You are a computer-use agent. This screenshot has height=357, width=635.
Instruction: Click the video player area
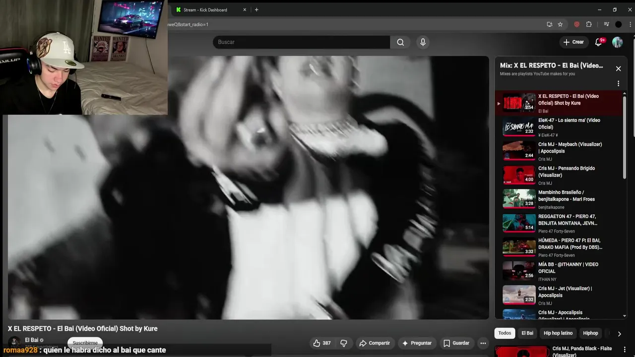(x=248, y=187)
